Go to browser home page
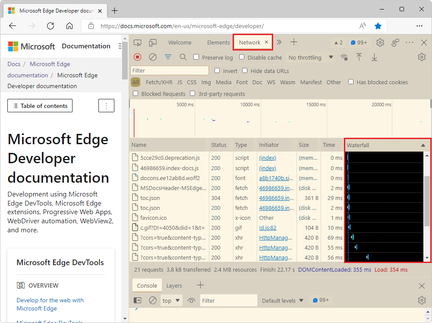The height and width of the screenshot is (323, 432). pyautogui.click(x=69, y=26)
